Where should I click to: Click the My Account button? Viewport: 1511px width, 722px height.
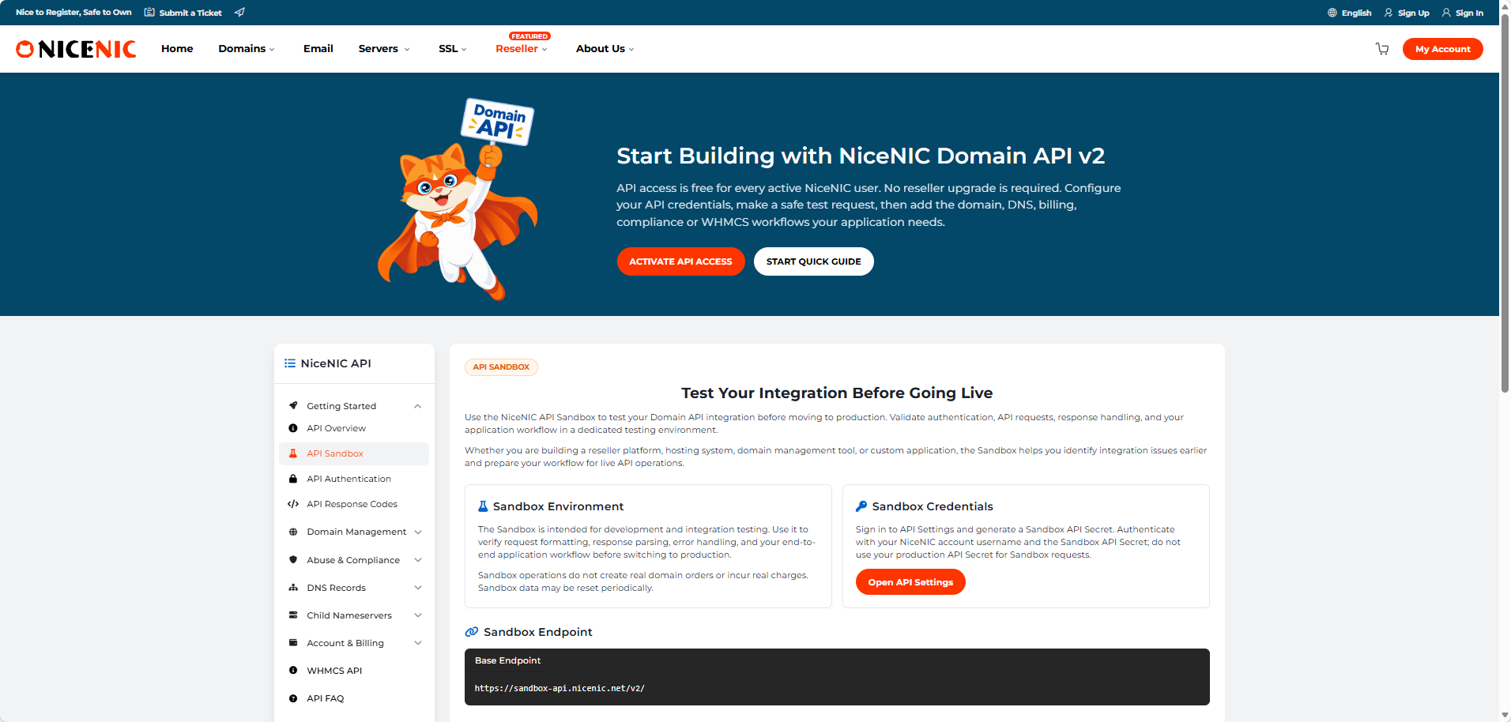pyautogui.click(x=1442, y=49)
